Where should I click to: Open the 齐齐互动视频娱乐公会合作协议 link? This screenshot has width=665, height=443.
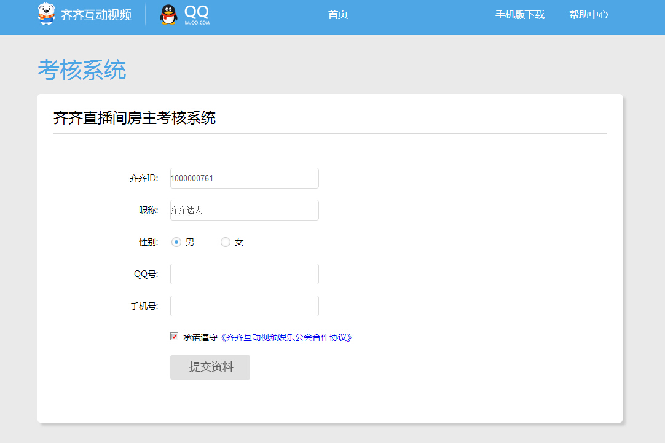(286, 337)
